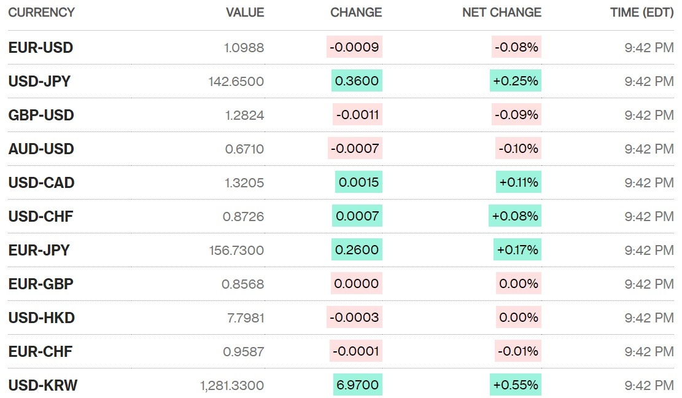This screenshot has height=398, width=682.
Task: Sort by the CHANGE column header
Action: click(356, 12)
